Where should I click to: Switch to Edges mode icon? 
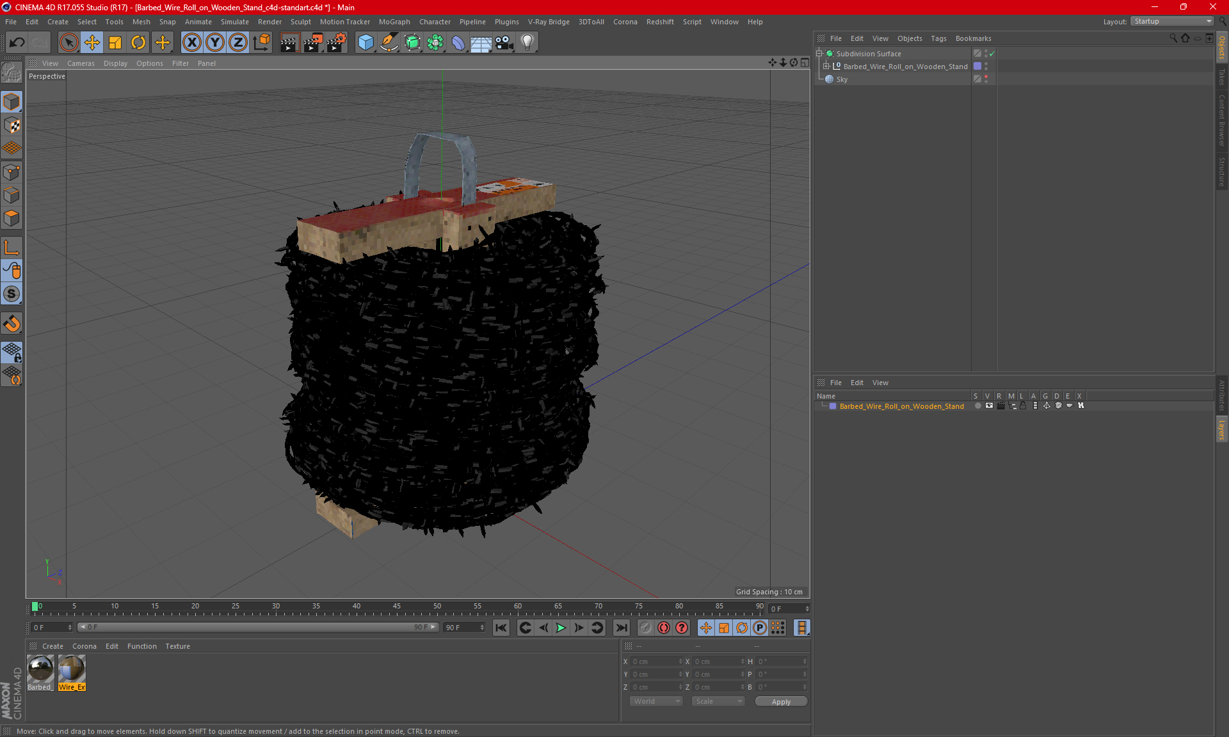pos(12,194)
